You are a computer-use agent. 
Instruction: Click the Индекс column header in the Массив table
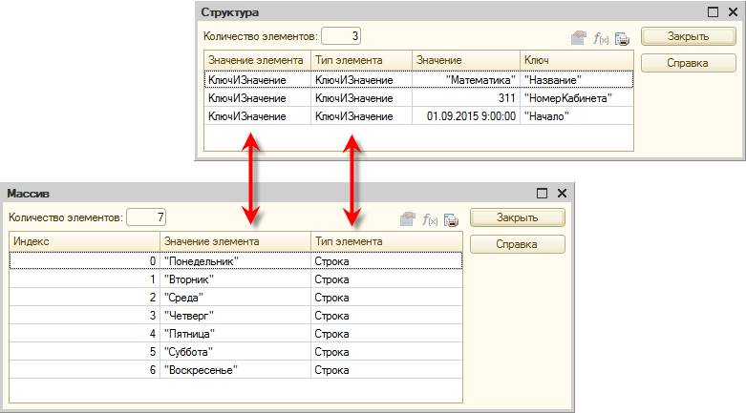[x=85, y=241]
